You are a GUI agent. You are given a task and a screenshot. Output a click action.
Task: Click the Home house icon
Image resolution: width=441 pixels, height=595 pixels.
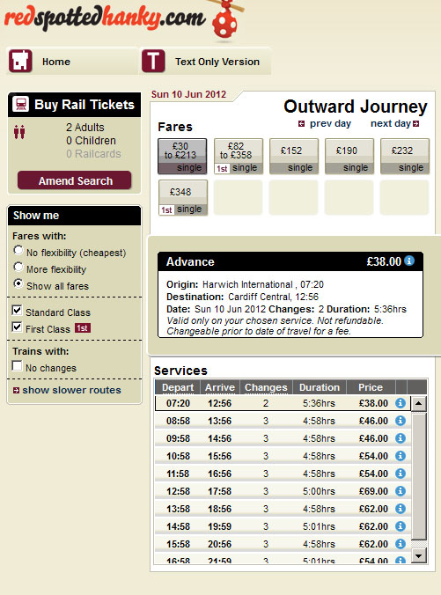(20, 61)
